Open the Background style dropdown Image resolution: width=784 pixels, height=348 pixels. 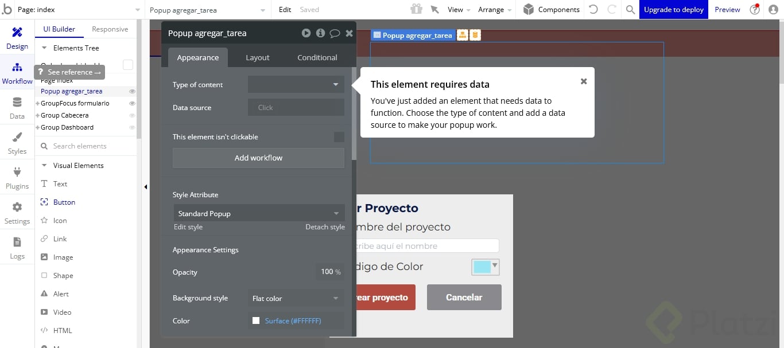click(x=296, y=298)
